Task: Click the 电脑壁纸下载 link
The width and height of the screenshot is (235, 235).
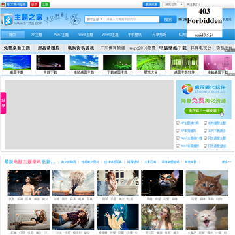Action: point(173,48)
